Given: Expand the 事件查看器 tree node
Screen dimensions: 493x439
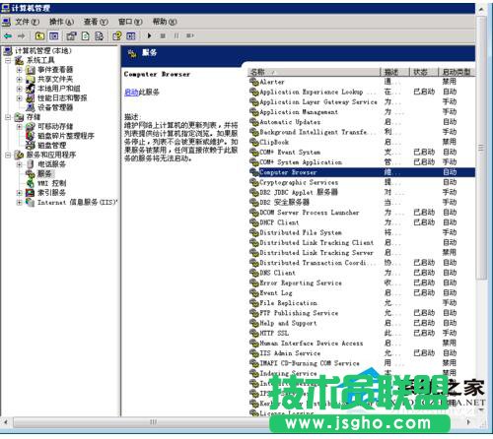Looking at the screenshot, I should pyautogui.click(x=19, y=70).
